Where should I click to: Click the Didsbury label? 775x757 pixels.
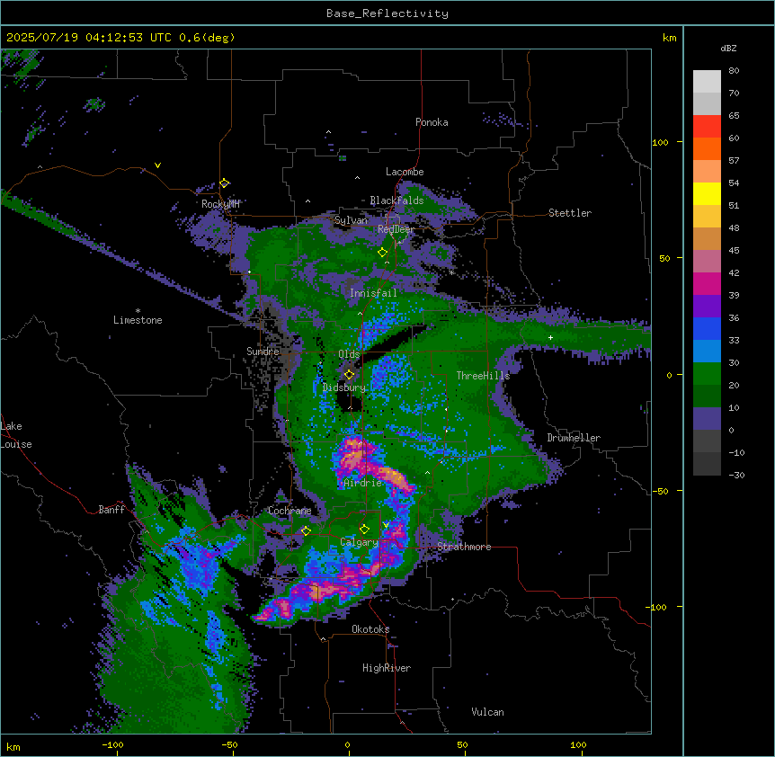[x=344, y=387]
